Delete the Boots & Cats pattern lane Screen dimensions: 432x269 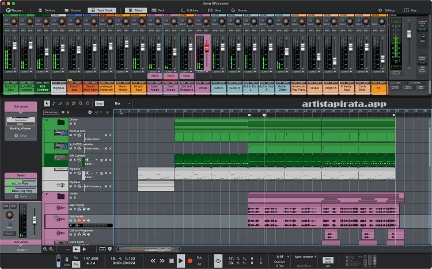pos(110,135)
